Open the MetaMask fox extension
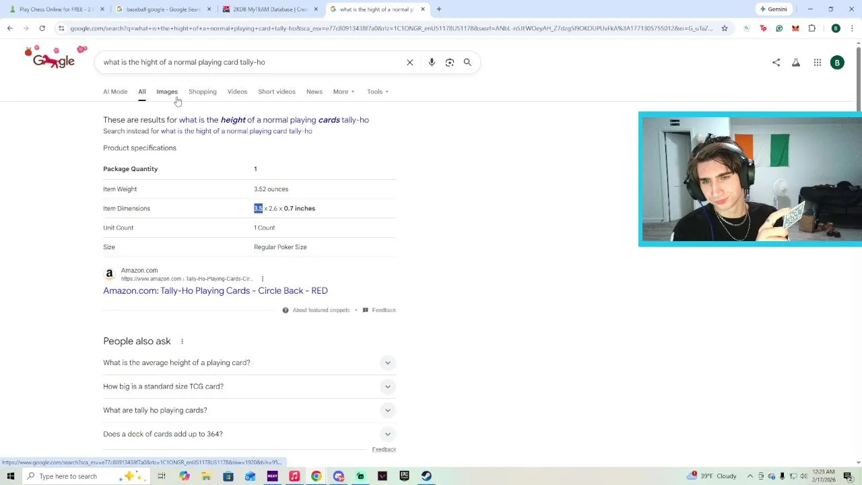This screenshot has height=485, width=862. (795, 28)
